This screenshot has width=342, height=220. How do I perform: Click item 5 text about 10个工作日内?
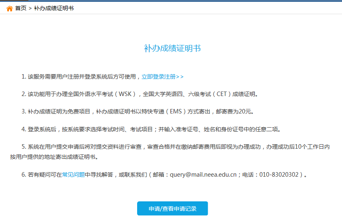tap(170, 152)
